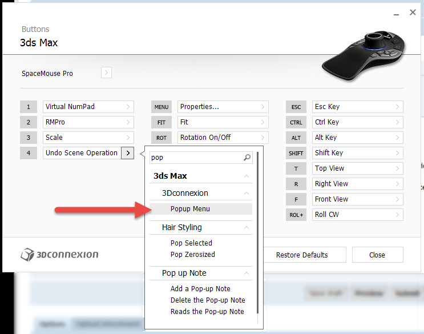
Task: Click the R key label
Action: [296, 184]
